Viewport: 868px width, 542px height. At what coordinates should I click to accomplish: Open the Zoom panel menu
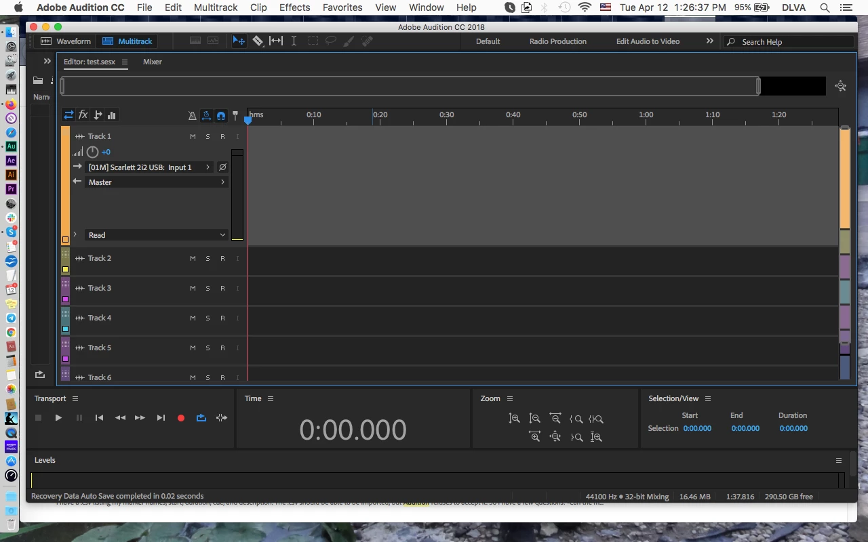click(x=510, y=398)
